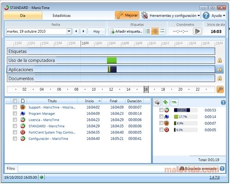This screenshot has height=184, width=230.
Task: Expand the date picker dropdown arrow
Action: [x=69, y=31]
